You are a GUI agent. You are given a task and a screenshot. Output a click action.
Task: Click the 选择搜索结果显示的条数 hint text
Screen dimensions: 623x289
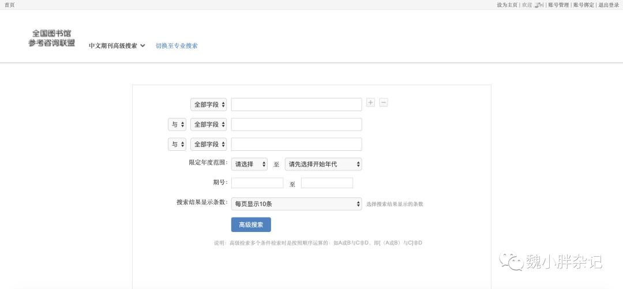coord(395,204)
